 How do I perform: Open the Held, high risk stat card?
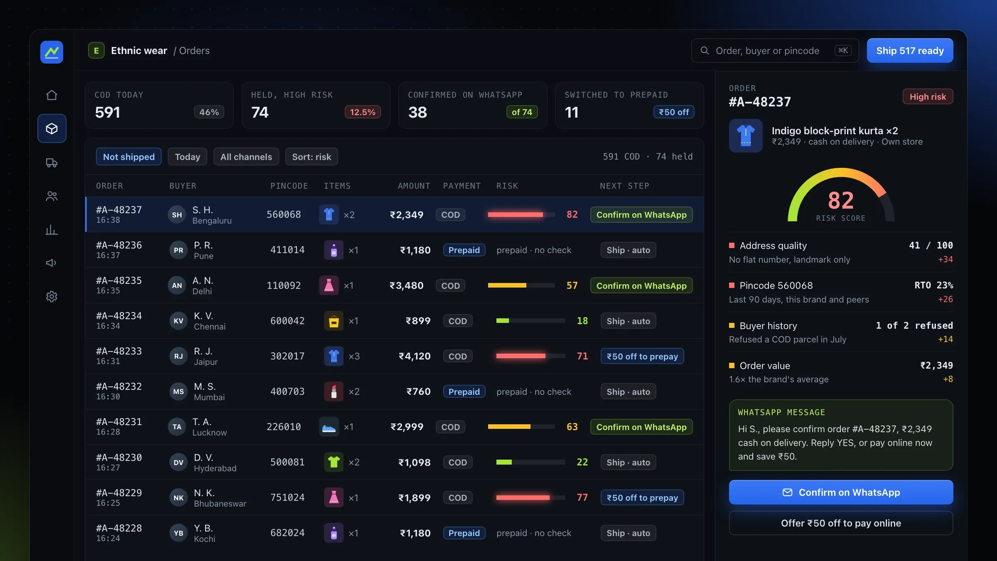click(x=316, y=105)
